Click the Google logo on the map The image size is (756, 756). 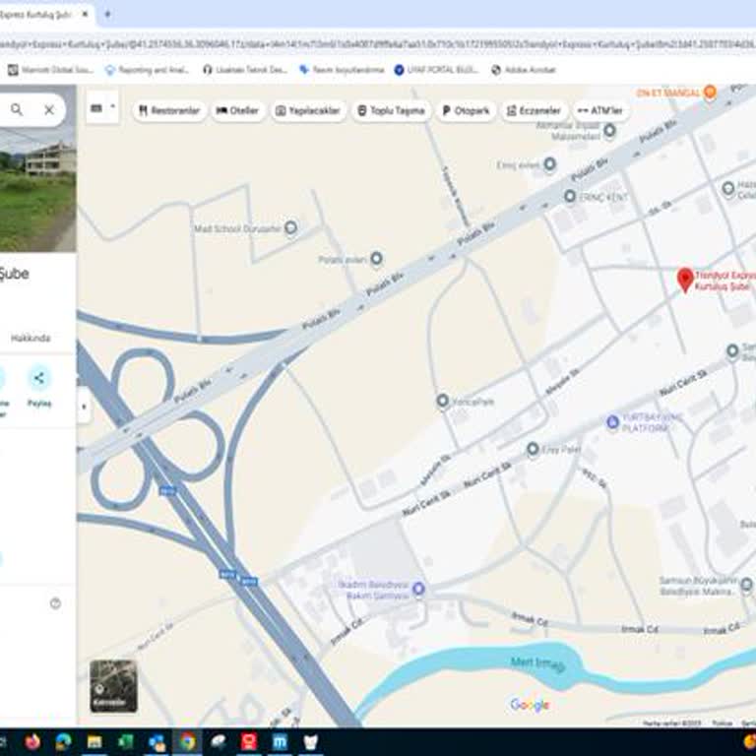(x=530, y=705)
